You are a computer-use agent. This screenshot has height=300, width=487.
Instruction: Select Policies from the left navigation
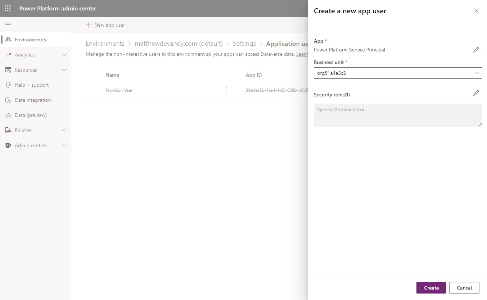pos(8,130)
